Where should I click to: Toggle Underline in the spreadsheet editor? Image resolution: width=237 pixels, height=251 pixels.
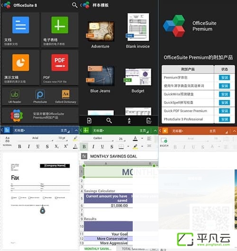102,146
